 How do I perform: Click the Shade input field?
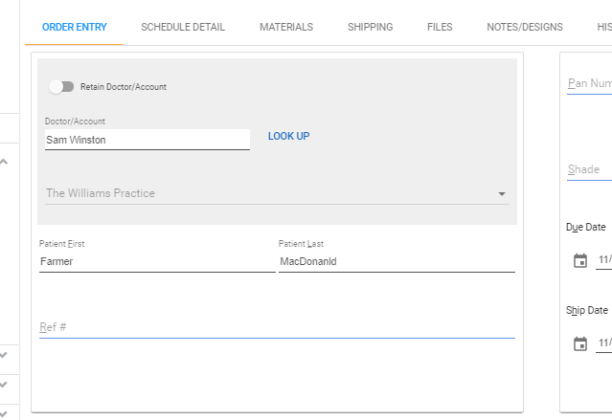coord(589,169)
